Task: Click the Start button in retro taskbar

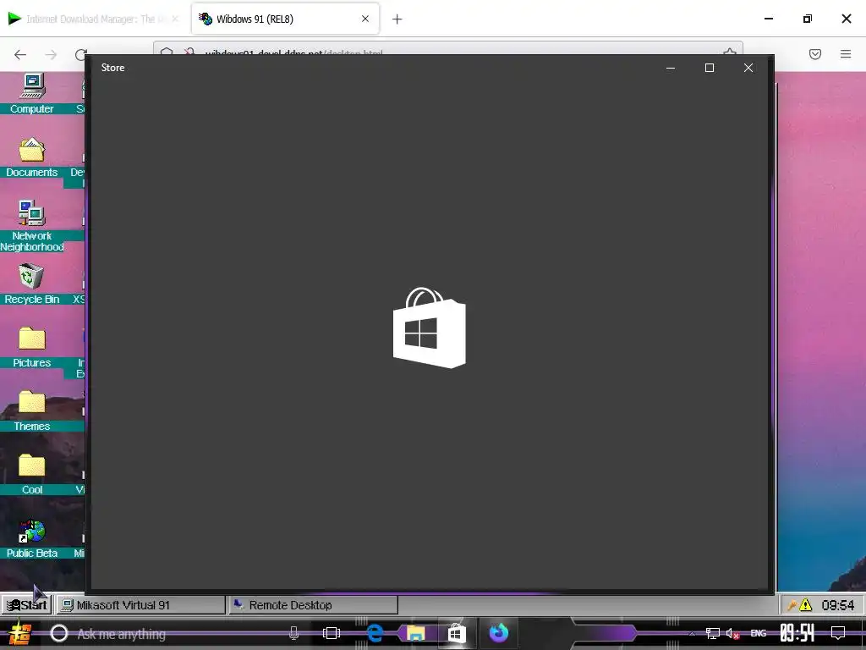Action: tap(26, 605)
